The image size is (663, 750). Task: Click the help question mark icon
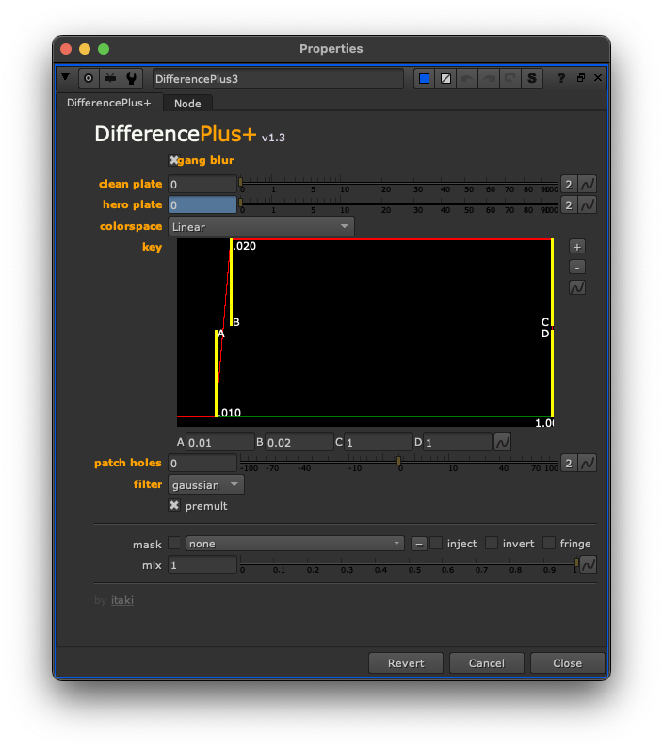[x=561, y=78]
